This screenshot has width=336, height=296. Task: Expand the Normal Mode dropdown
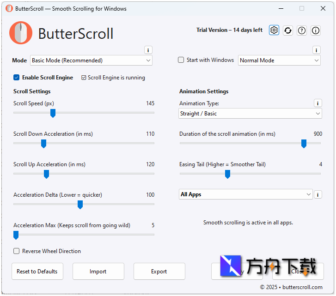click(279, 60)
